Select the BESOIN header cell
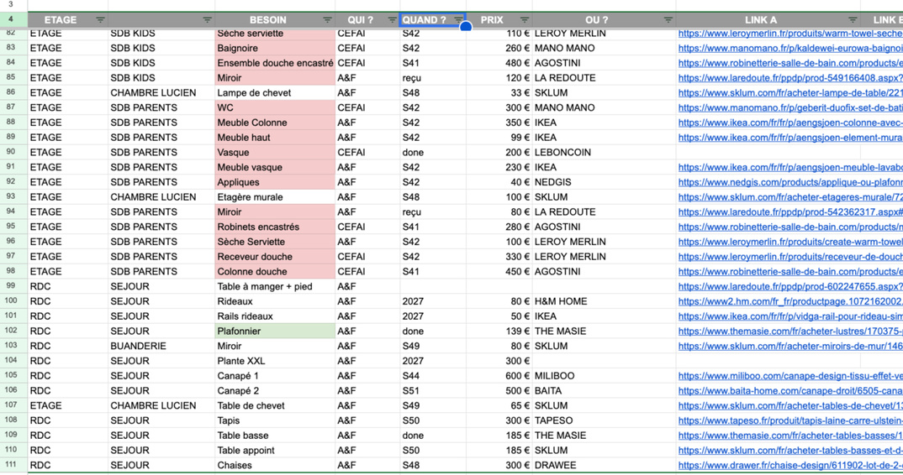 [x=275, y=20]
